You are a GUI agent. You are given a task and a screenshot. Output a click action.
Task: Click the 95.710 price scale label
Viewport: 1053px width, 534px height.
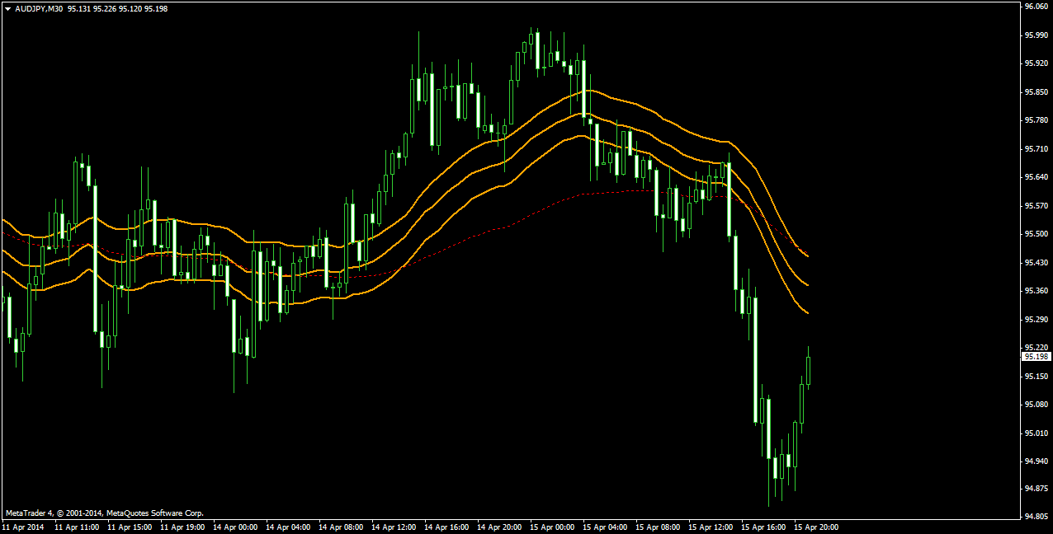1036,149
